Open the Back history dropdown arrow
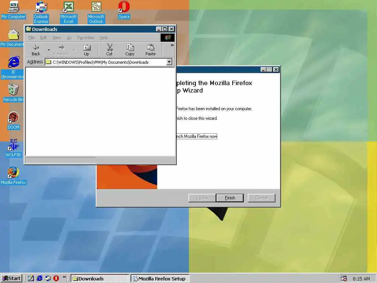Screen dimensions: 377x283 point(49,50)
